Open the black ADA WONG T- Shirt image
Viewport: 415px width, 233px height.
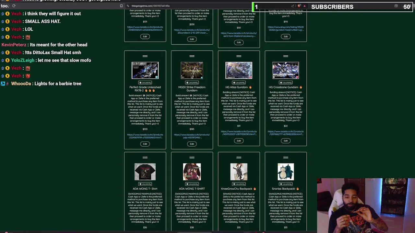pyautogui.click(x=145, y=172)
